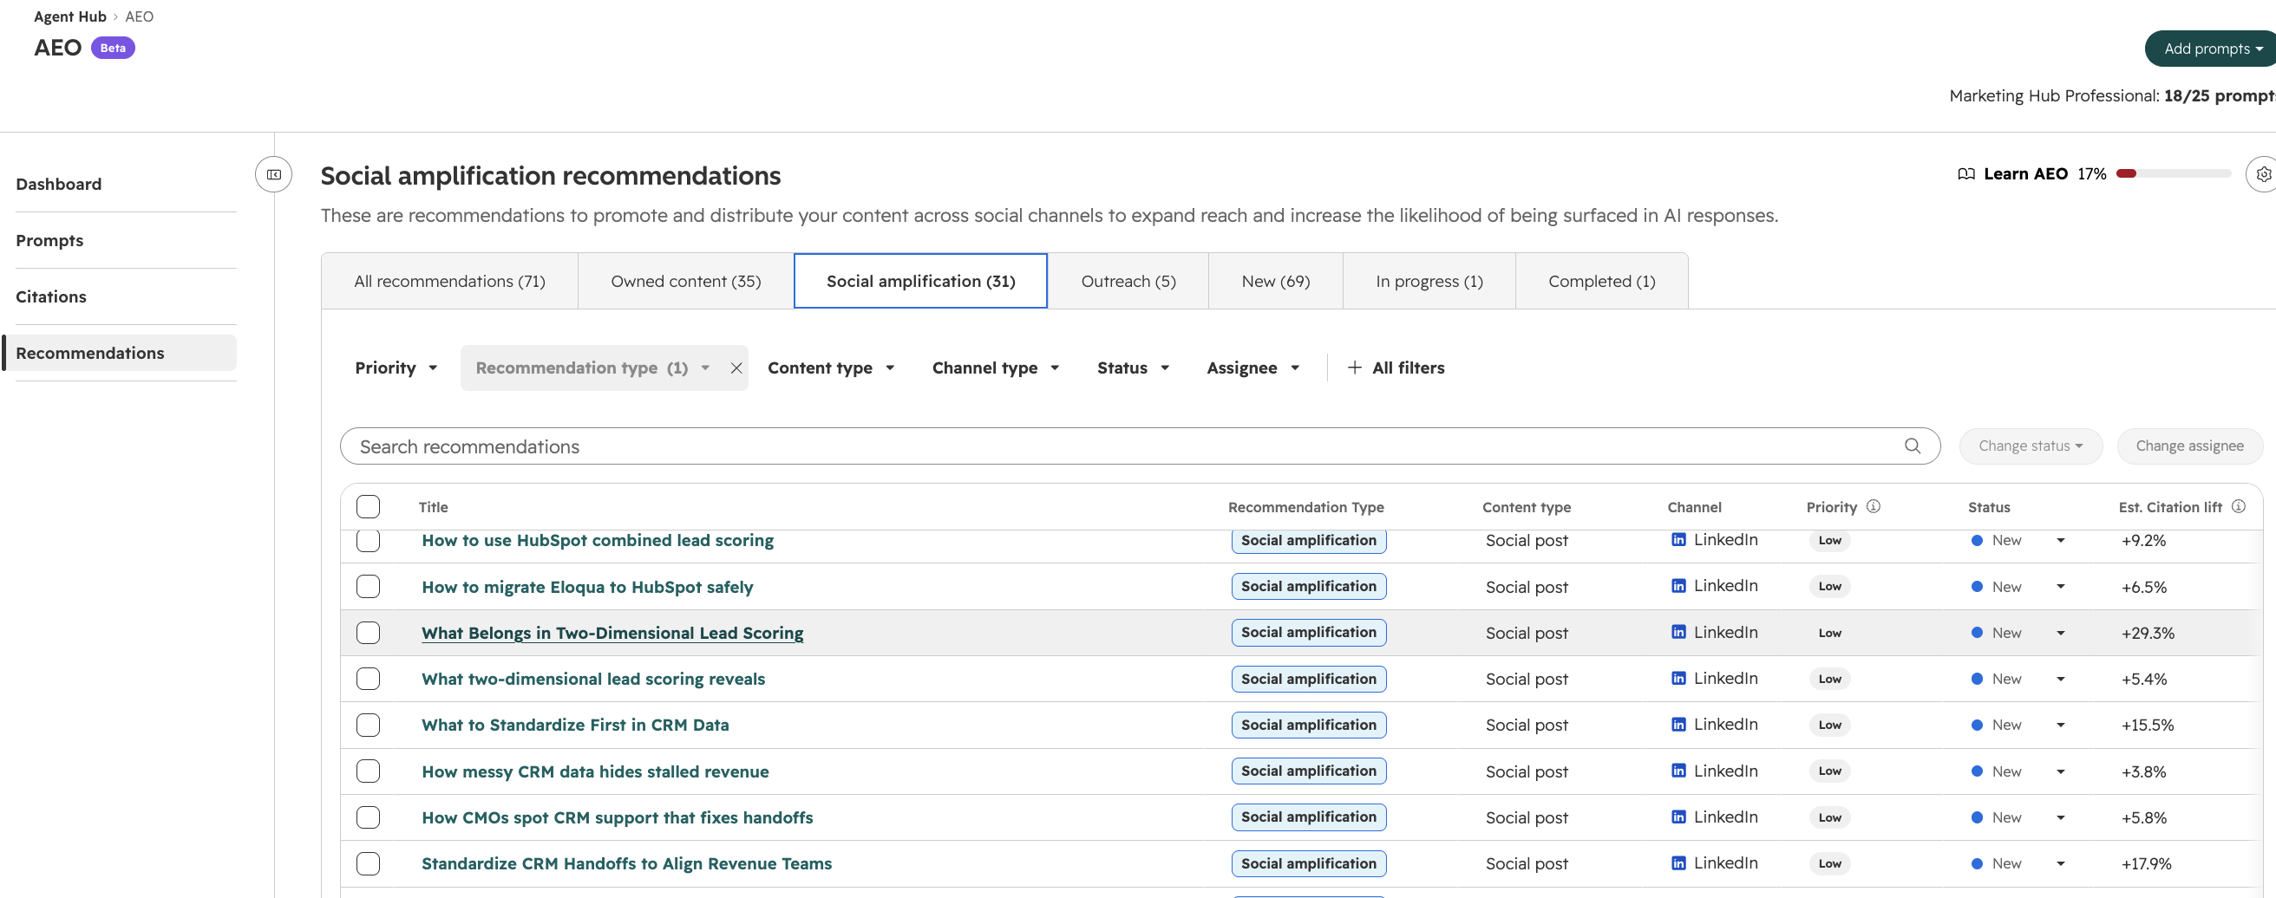2276x898 pixels.
Task: Tick checkbox for lead scoring reveals row
Action: [x=369, y=679]
